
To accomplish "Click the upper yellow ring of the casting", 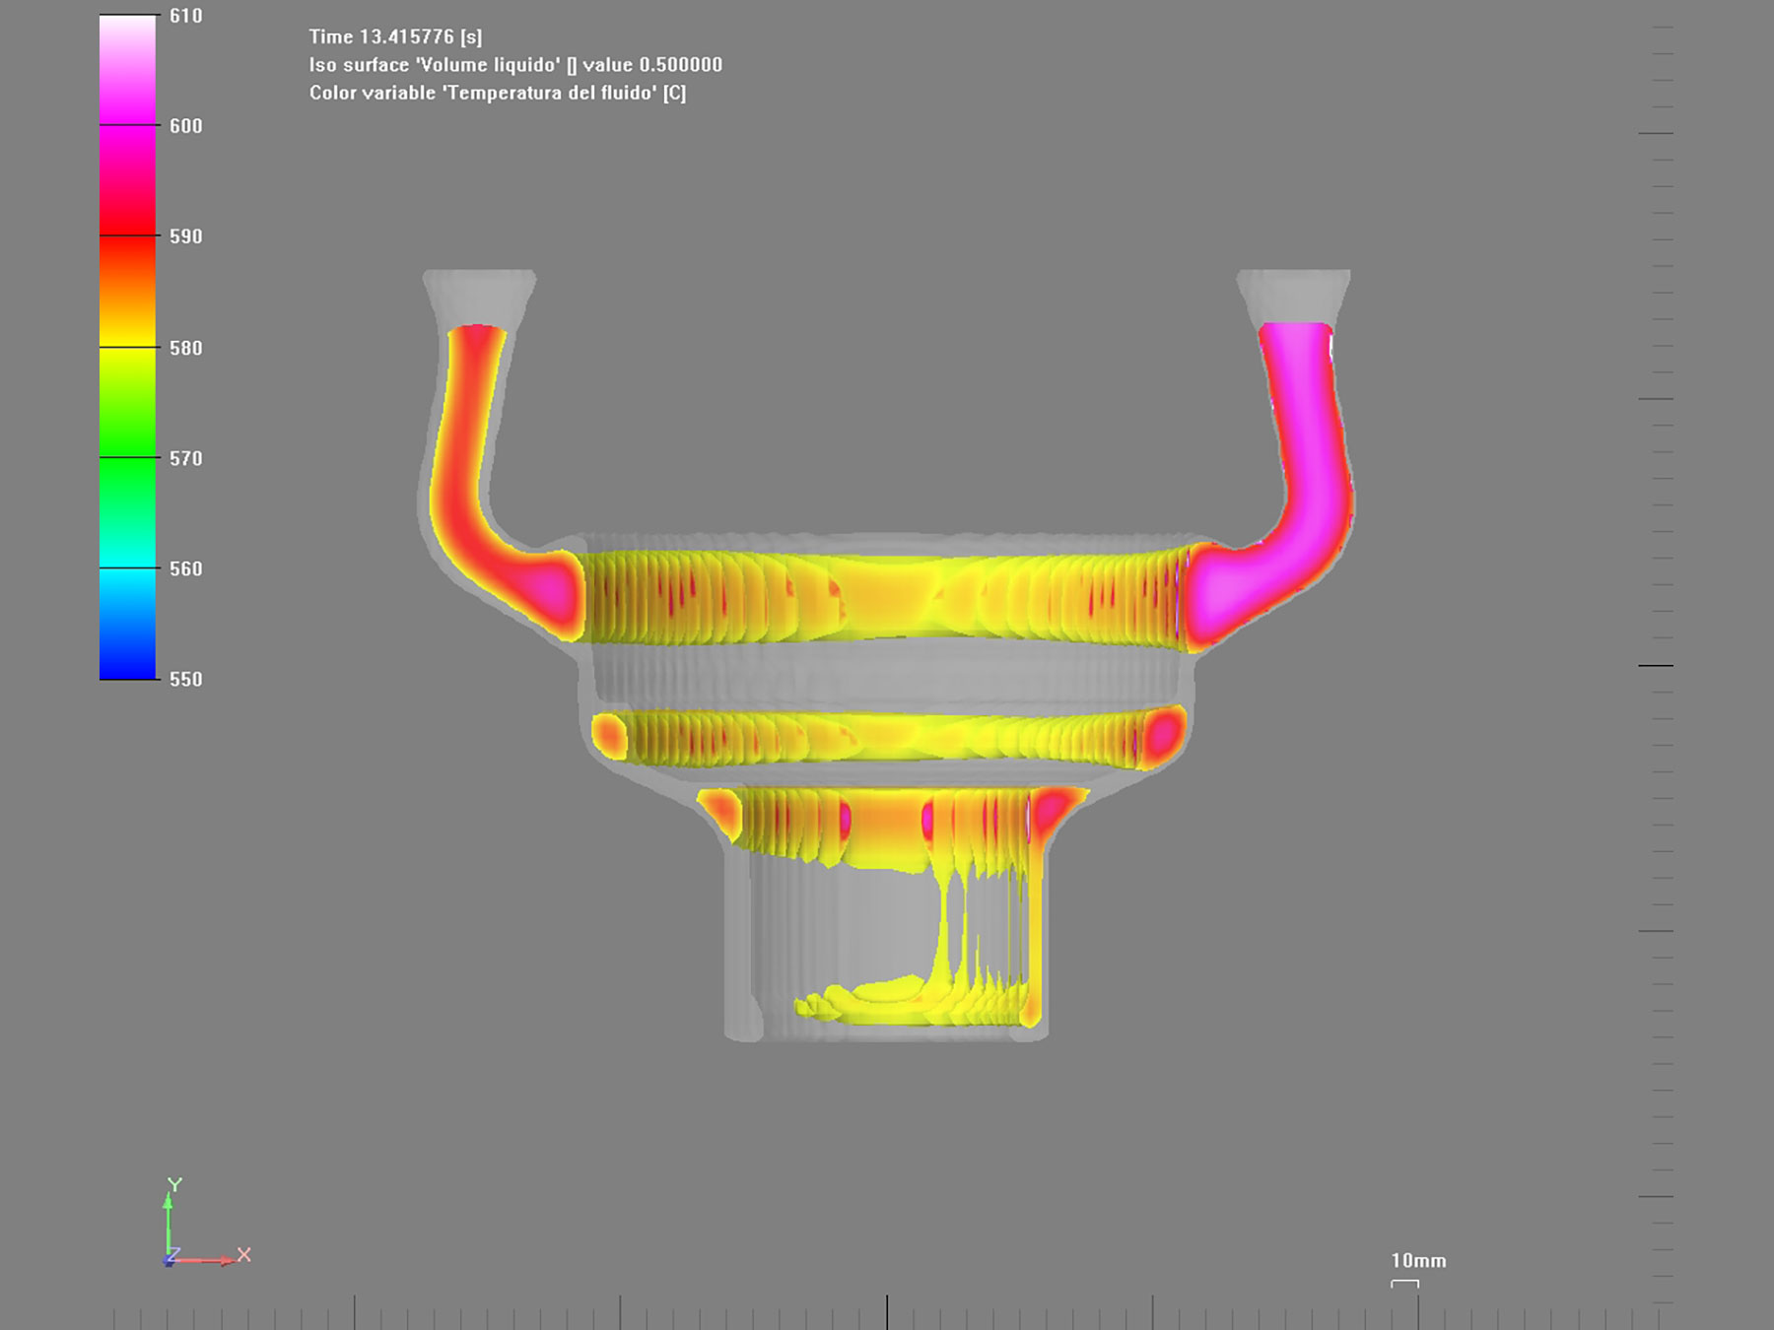I will (887, 596).
